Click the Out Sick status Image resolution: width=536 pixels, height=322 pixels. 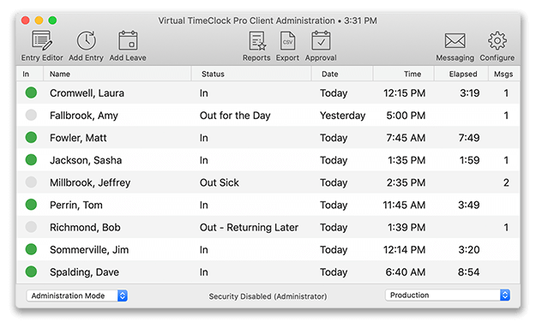(220, 182)
